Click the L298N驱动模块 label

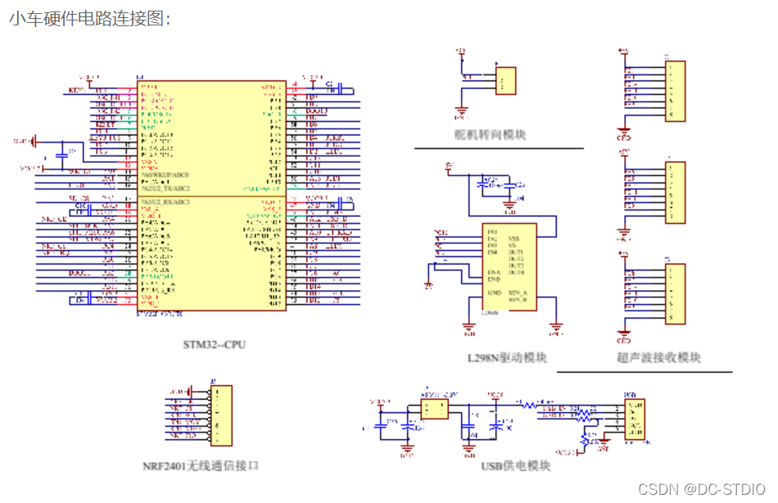click(x=507, y=357)
